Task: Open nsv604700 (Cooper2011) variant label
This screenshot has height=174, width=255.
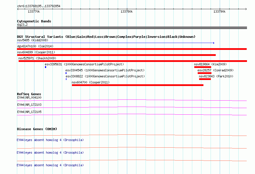Action: point(91,82)
